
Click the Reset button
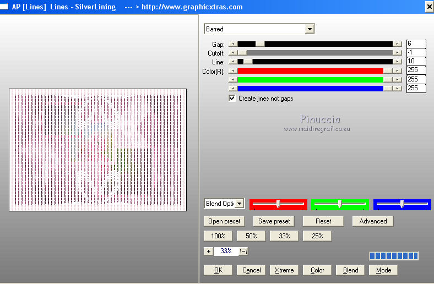point(323,221)
